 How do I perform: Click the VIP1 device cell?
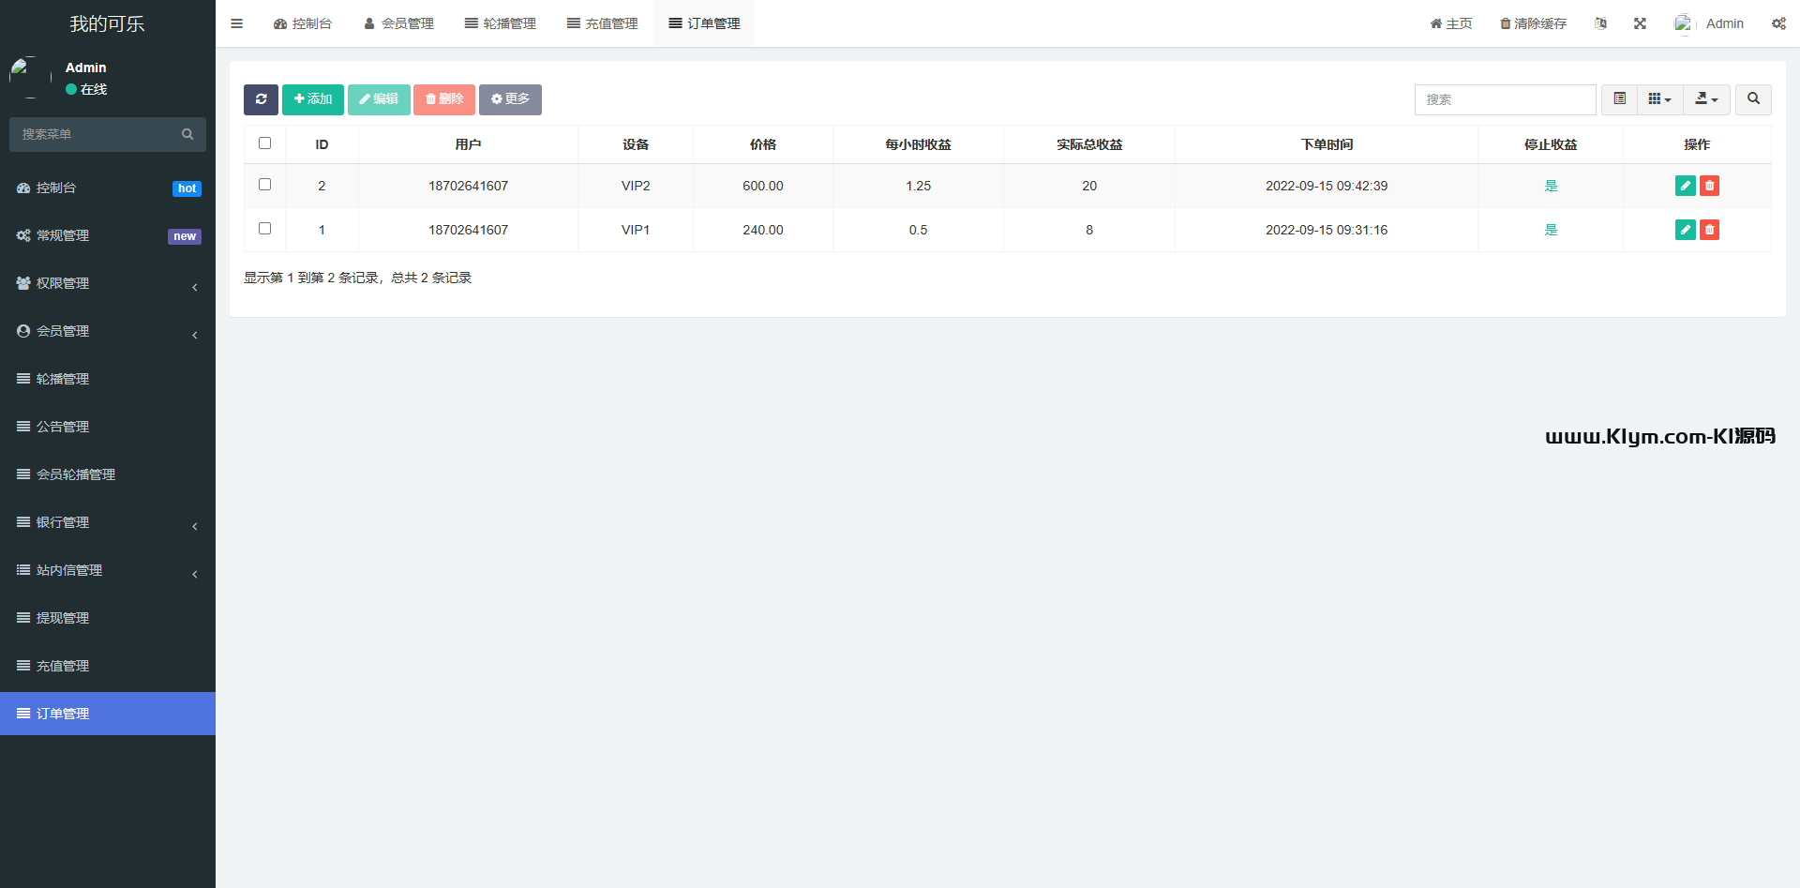(x=636, y=230)
